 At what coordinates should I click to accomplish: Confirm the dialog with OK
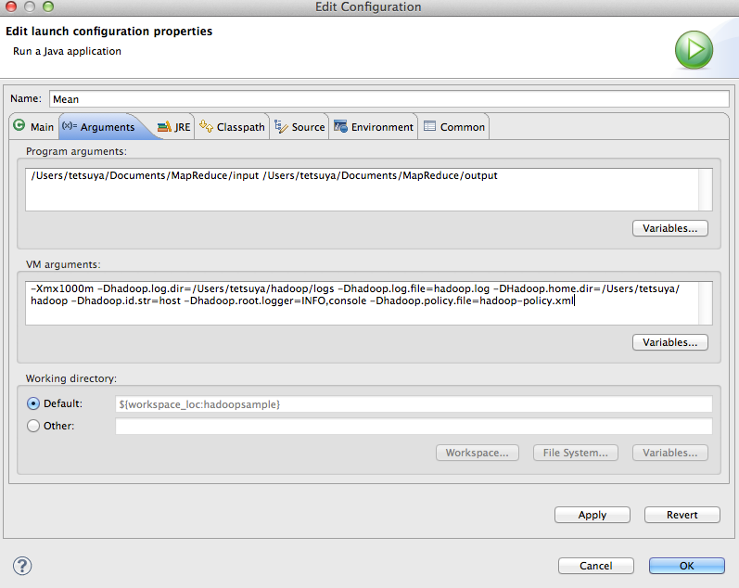tap(687, 566)
